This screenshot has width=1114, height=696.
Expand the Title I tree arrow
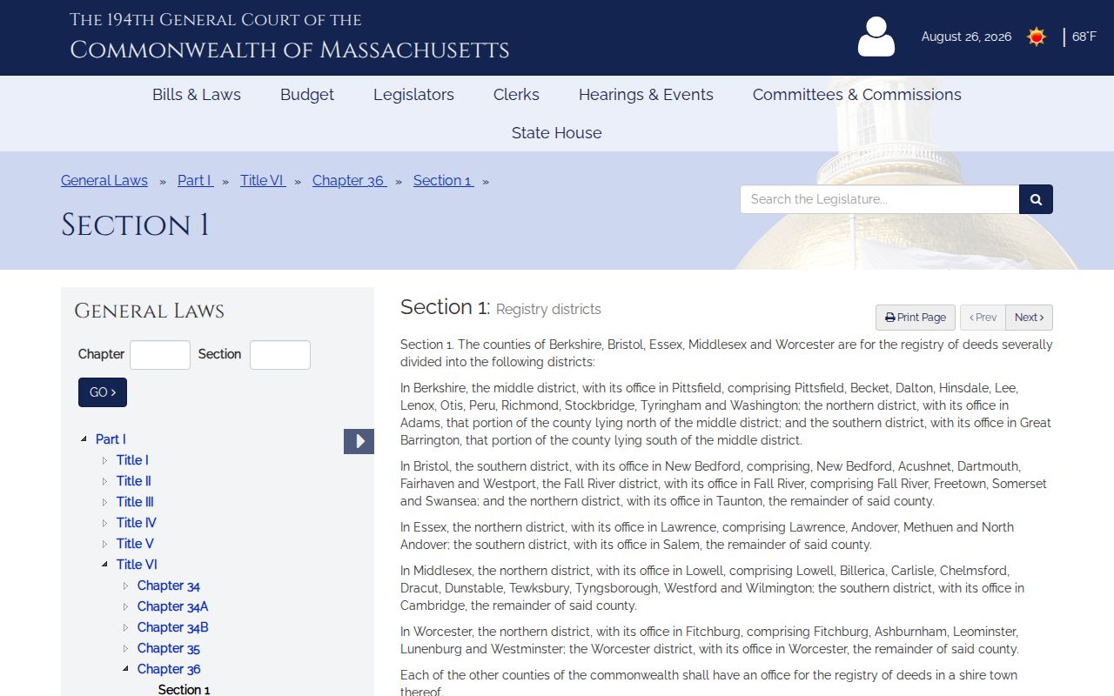click(x=104, y=460)
